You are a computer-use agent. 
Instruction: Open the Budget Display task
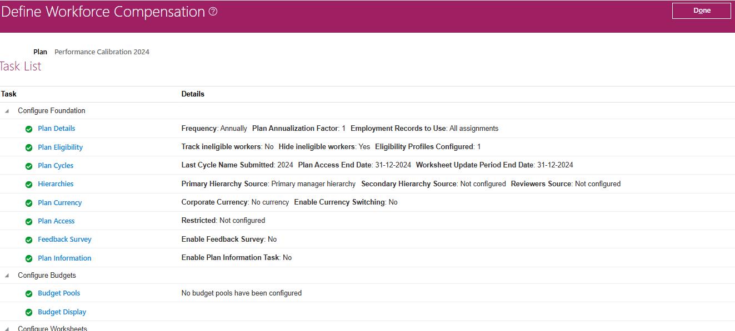pos(62,312)
